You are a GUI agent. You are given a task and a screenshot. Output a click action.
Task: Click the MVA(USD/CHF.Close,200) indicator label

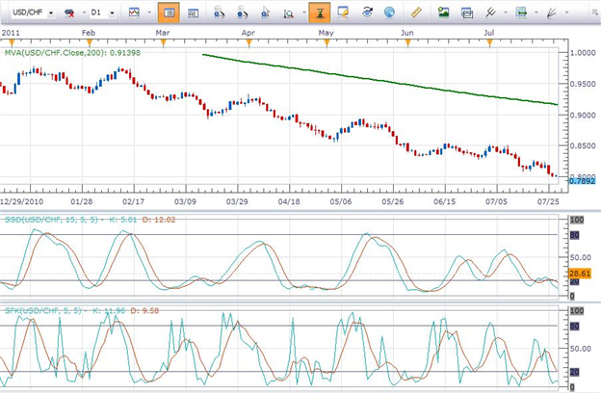pyautogui.click(x=72, y=53)
